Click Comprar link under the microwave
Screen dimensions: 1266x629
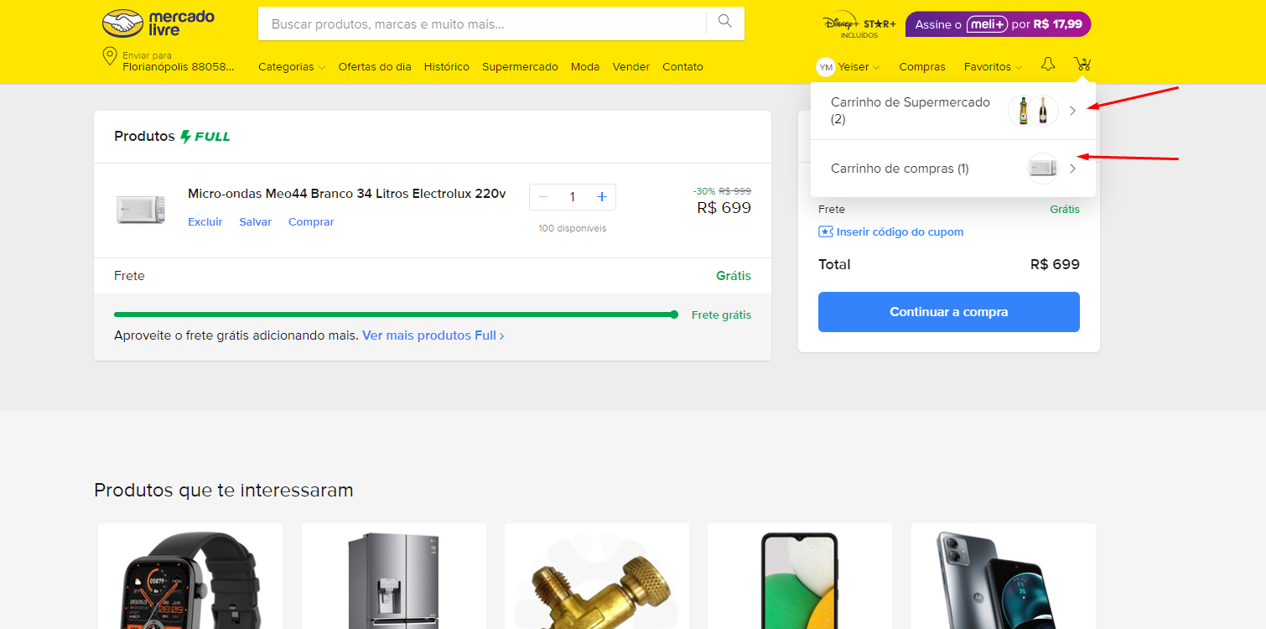click(311, 222)
